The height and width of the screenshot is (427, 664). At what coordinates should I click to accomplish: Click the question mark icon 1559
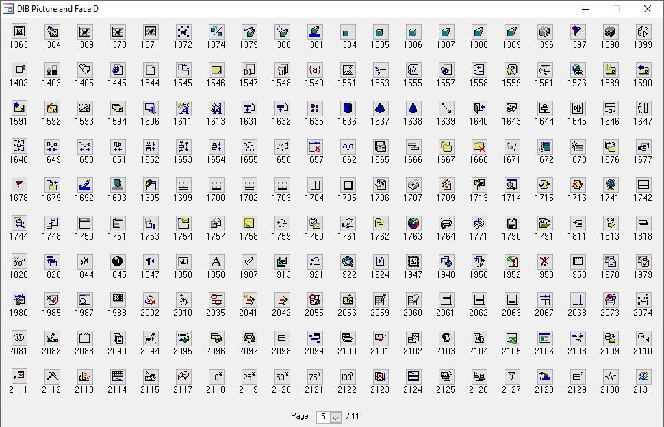tap(511, 70)
